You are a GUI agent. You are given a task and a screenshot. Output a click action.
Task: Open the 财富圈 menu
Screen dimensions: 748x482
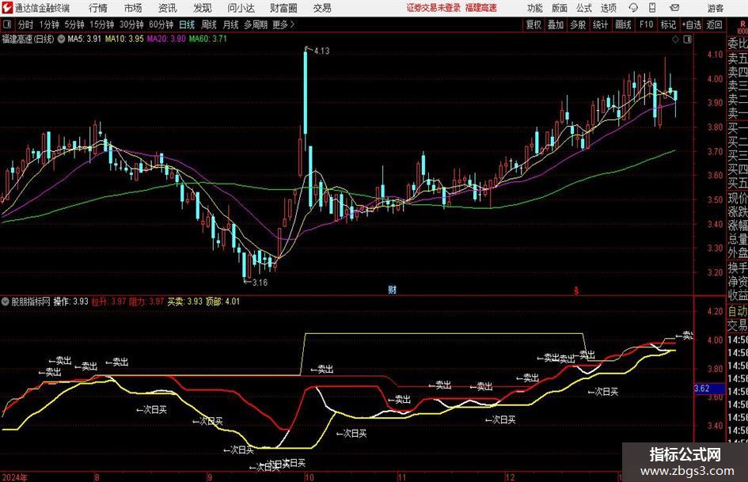[283, 8]
